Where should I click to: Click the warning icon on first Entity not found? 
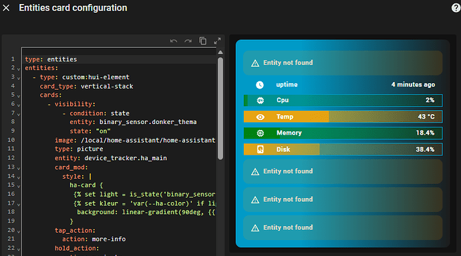tap(255, 63)
